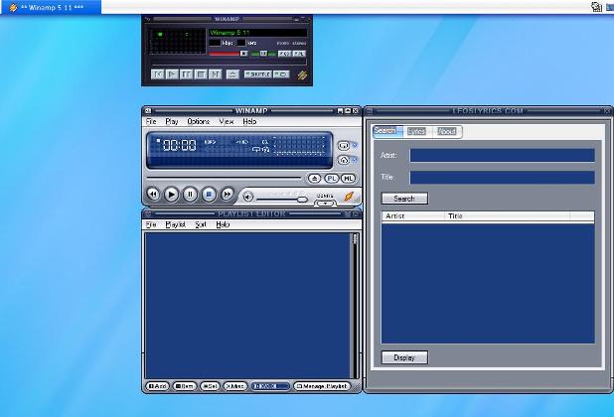614x417 pixels.
Task: Toggle the ML media library button
Action: pyautogui.click(x=348, y=179)
